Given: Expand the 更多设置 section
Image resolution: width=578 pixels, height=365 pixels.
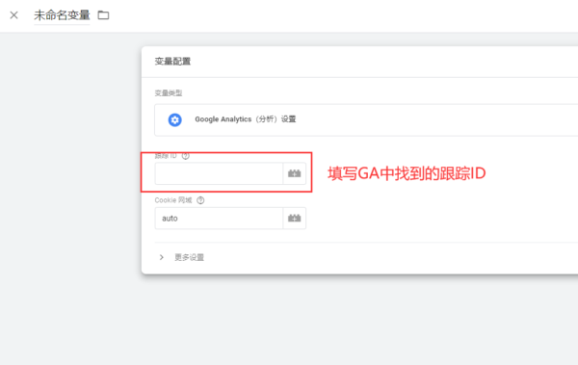Looking at the screenshot, I should click(181, 257).
